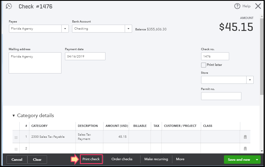Open Save and new options arrow
Screen dimensions: 265x167
[257, 160]
